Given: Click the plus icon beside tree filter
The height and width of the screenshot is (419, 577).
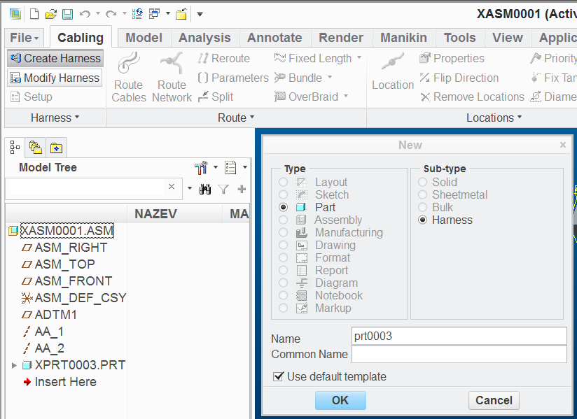Looking at the screenshot, I should pyautogui.click(x=242, y=190).
